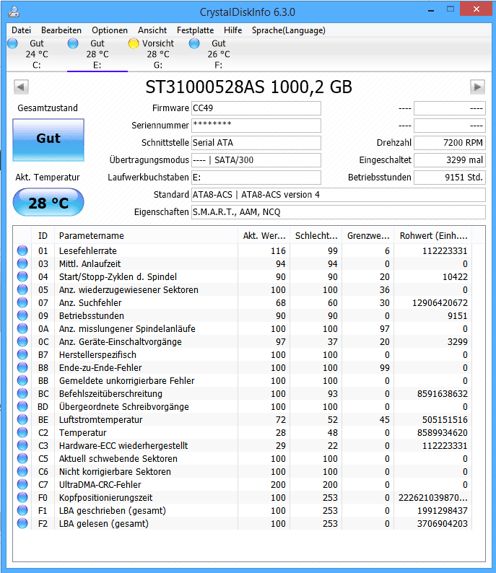Viewport: 496px width, 573px height.
Task: Click the Drehzahl 7200 RPM field
Action: tap(450, 142)
